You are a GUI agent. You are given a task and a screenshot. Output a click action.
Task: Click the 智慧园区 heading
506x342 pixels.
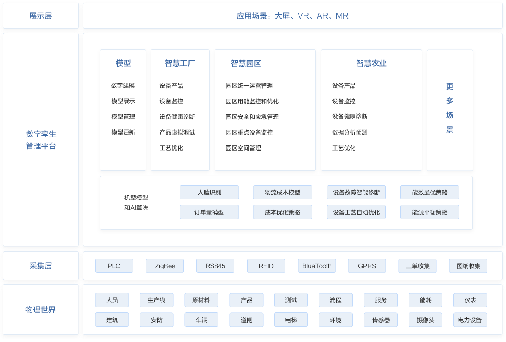[x=246, y=63]
